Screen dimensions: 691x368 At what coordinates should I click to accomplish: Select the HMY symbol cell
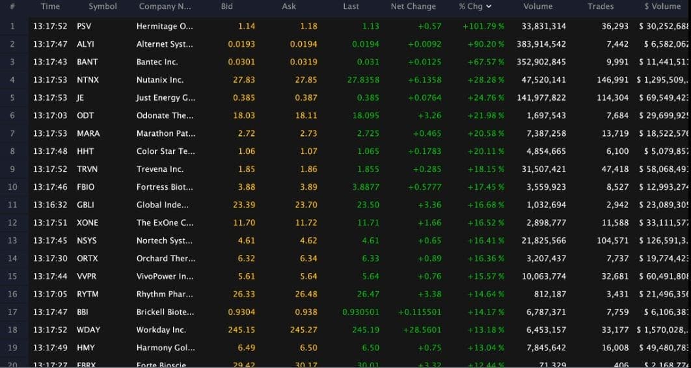coord(85,348)
